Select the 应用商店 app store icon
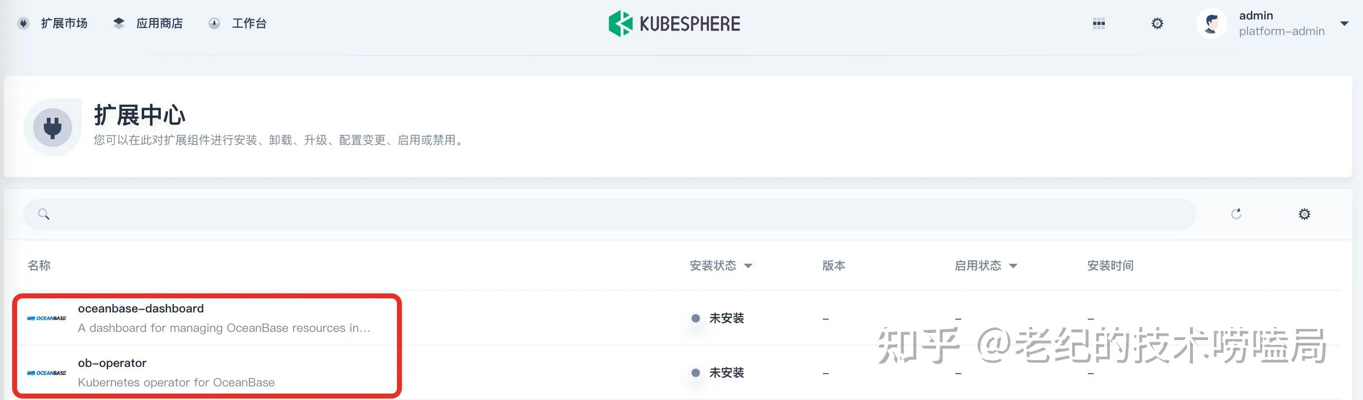This screenshot has height=400, width=1363. pyautogui.click(x=118, y=23)
